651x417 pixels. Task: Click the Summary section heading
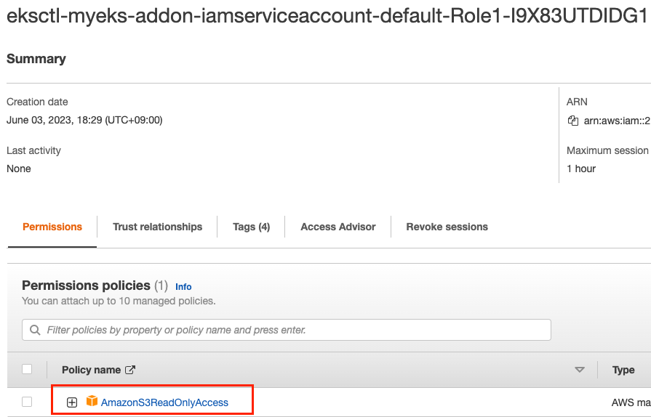(36, 59)
